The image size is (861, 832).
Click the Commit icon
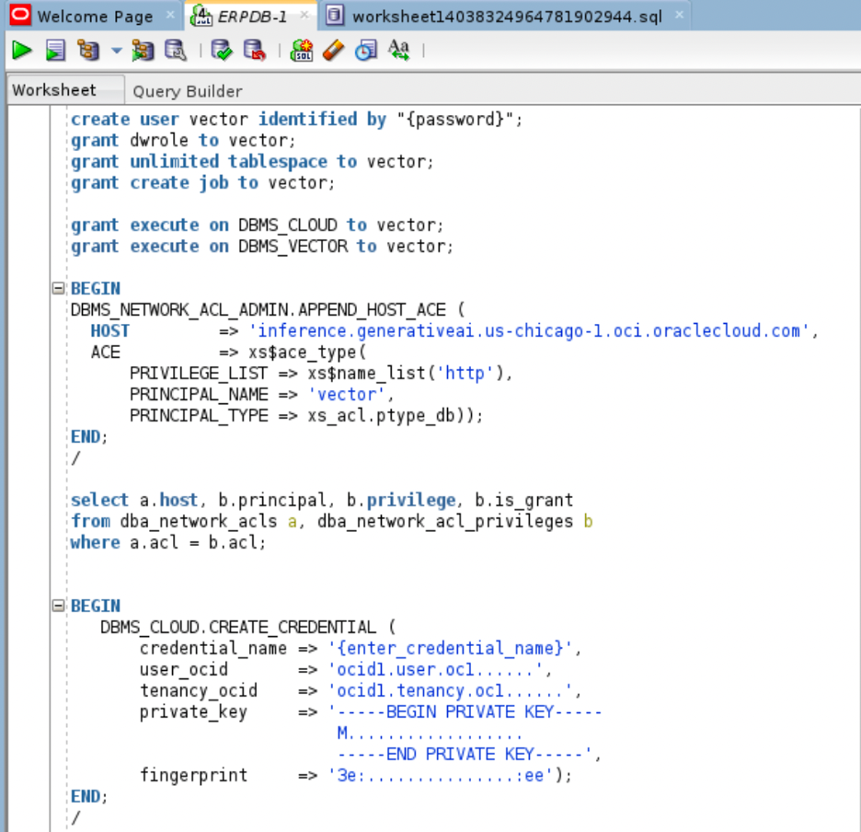coord(222,51)
